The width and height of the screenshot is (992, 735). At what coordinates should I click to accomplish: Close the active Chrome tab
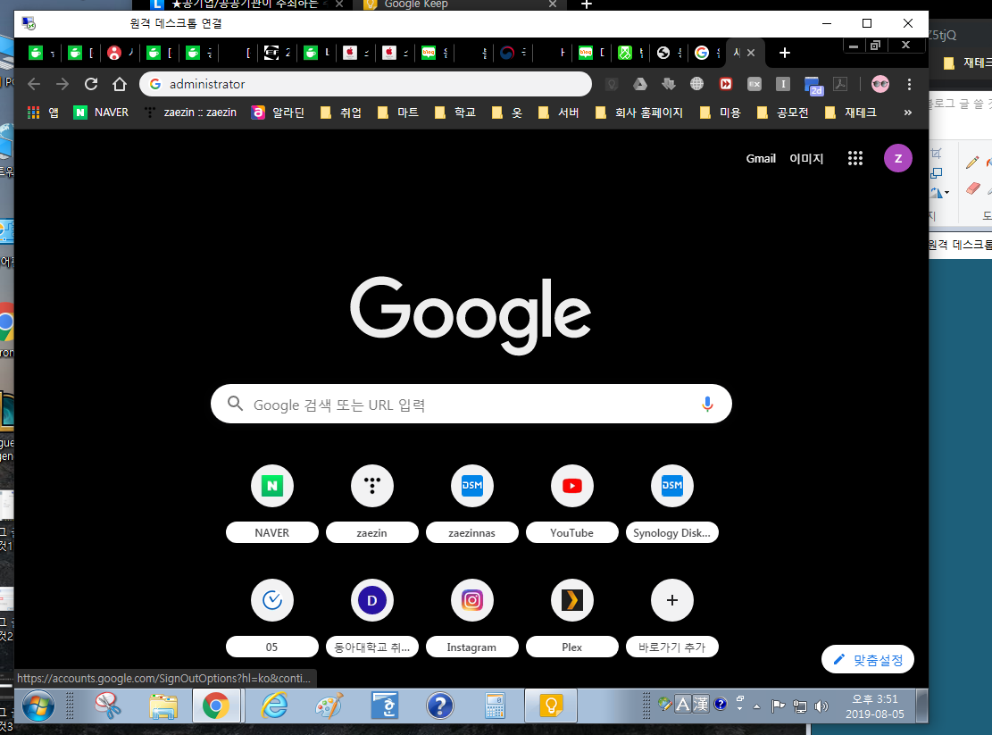(751, 53)
